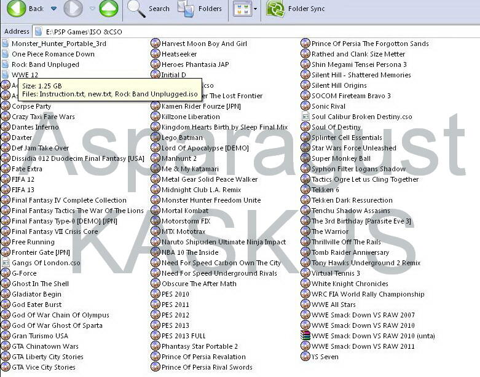Select "Dantes Inferno" entry

pos(30,127)
